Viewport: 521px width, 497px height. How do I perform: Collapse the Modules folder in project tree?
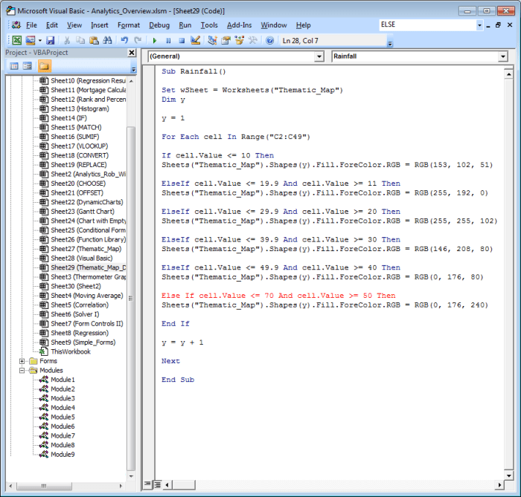point(22,370)
